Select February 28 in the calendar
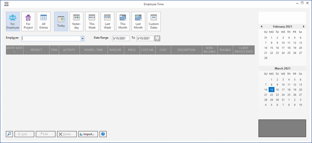 tap(266, 58)
